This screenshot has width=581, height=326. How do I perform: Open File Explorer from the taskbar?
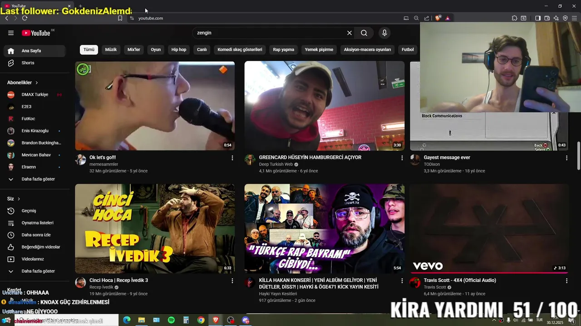pos(141,320)
